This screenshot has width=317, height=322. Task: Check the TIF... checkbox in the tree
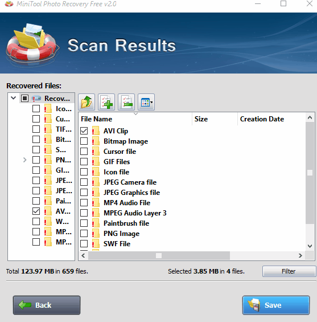(x=36, y=129)
